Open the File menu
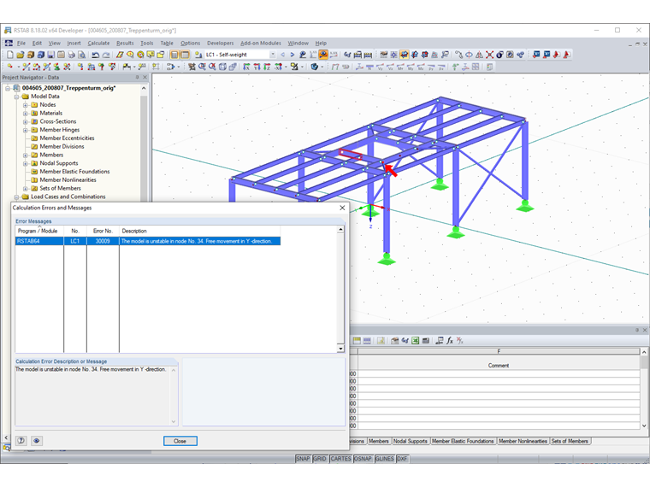The width and height of the screenshot is (650, 487). tap(21, 43)
